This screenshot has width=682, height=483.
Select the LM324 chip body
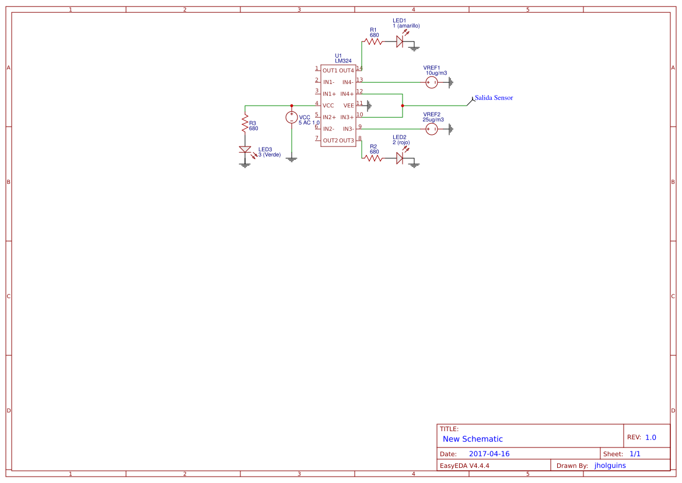click(338, 106)
